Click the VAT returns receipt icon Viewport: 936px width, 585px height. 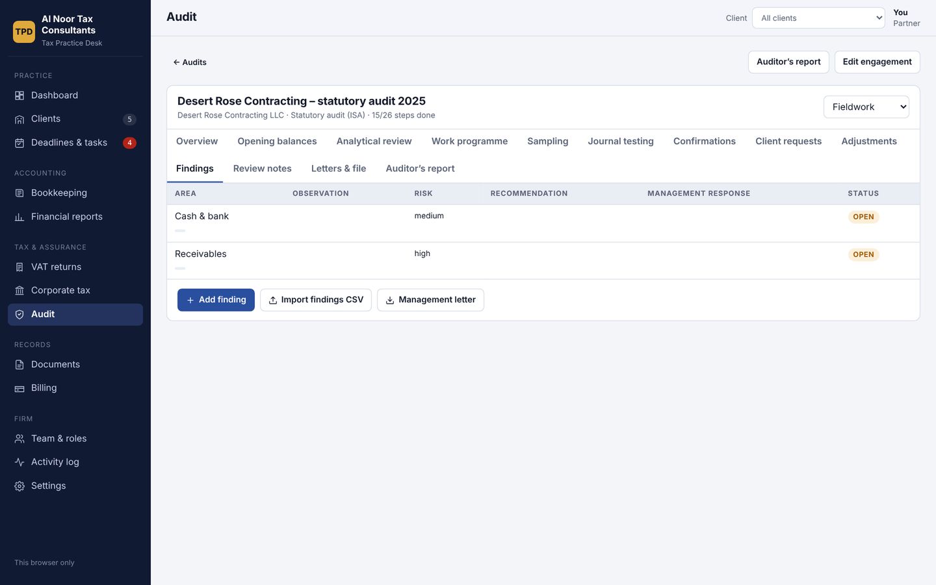(19, 267)
